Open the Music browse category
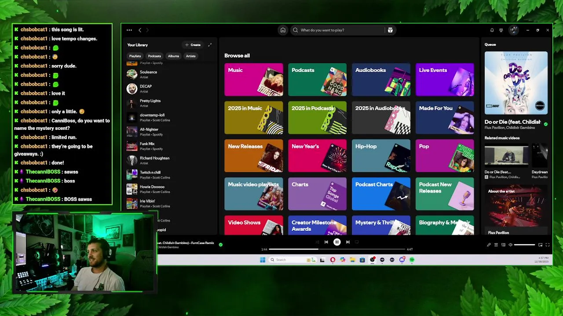This screenshot has height=316, width=563. [254, 80]
